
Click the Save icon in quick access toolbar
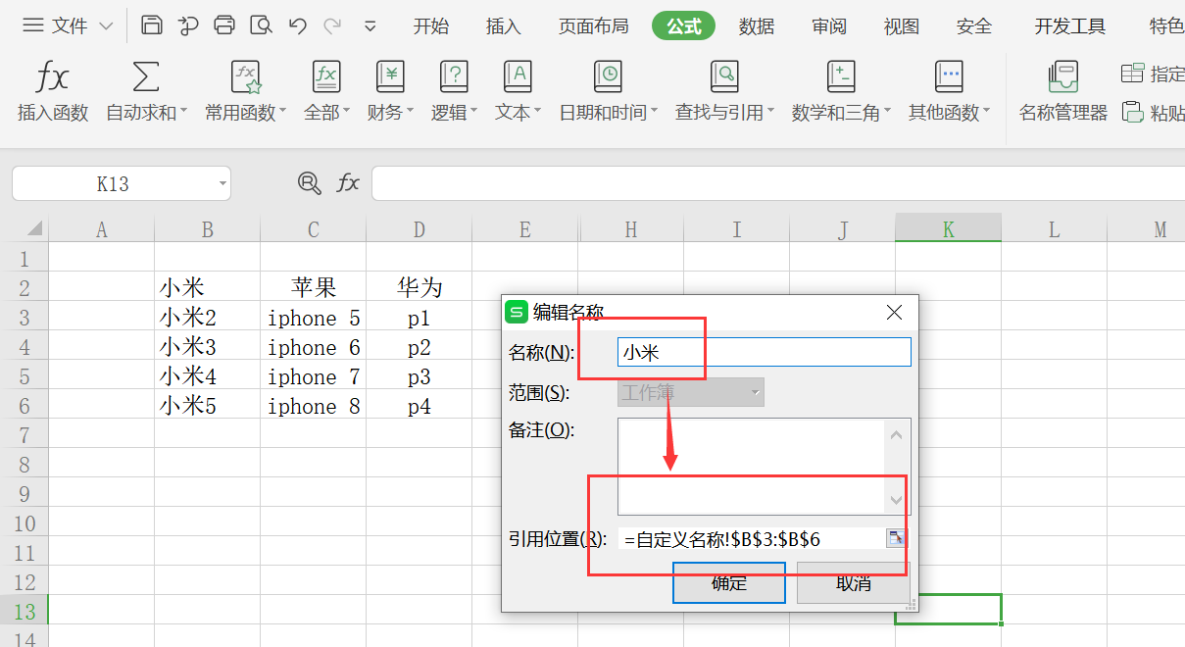(x=151, y=25)
